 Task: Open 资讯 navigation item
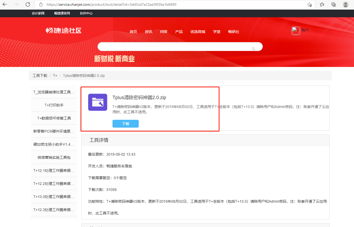tap(148, 32)
